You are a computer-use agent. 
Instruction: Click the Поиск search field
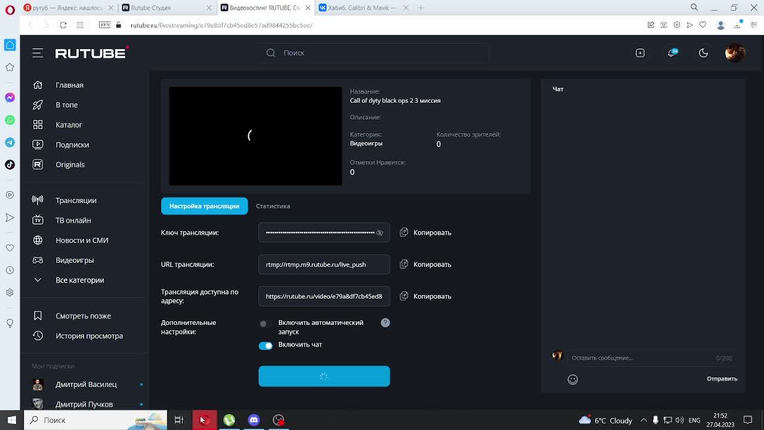click(x=374, y=53)
